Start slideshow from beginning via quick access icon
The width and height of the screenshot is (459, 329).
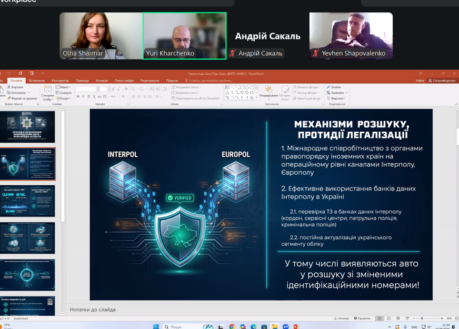tap(31, 73)
